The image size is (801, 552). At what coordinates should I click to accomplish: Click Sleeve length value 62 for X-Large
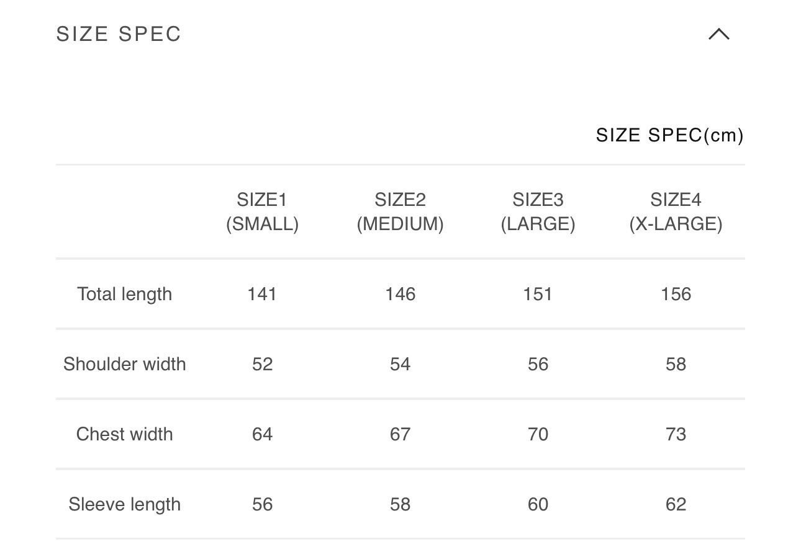(676, 504)
